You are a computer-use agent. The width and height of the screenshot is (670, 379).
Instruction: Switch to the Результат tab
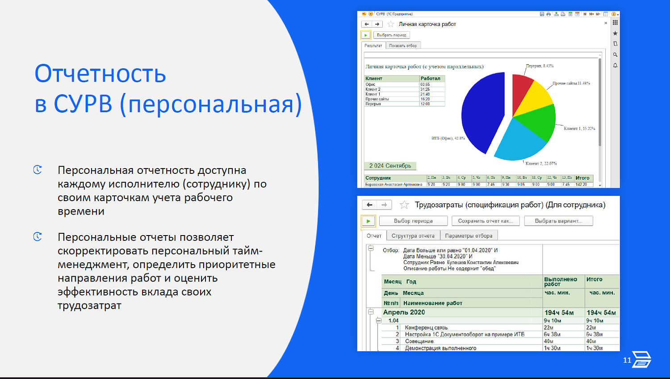pos(373,46)
